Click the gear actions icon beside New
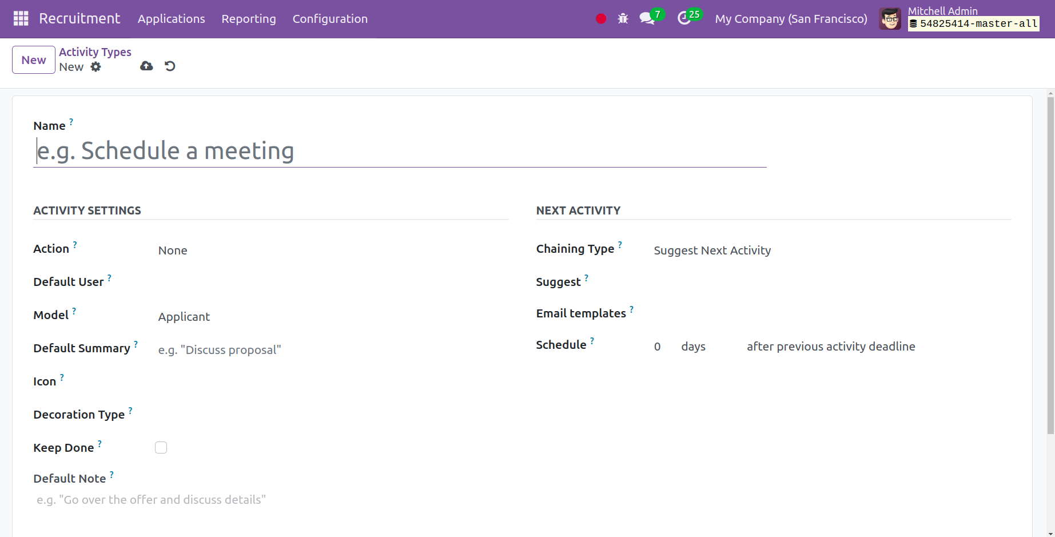The height and width of the screenshot is (537, 1055). point(95,67)
